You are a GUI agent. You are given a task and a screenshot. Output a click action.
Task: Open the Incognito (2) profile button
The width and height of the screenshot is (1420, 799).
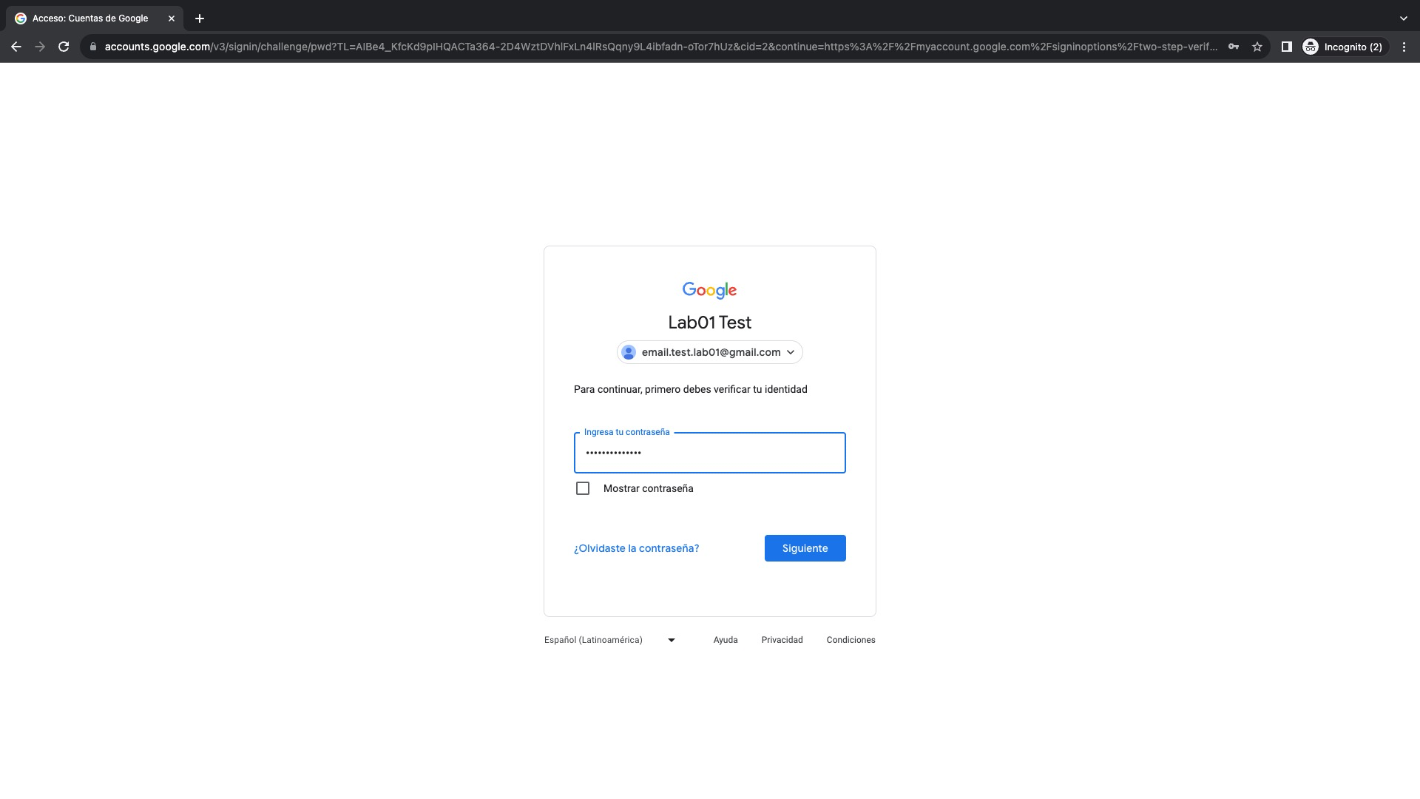pos(1343,47)
